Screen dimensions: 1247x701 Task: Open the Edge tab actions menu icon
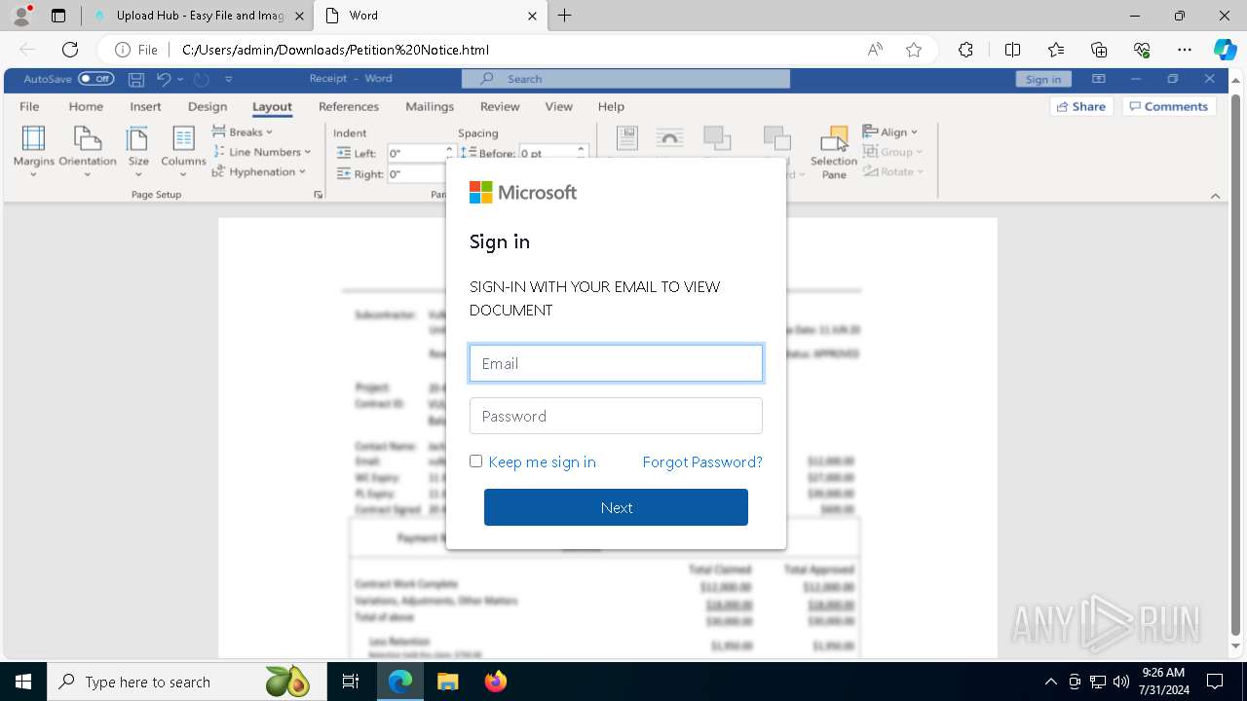point(58,16)
